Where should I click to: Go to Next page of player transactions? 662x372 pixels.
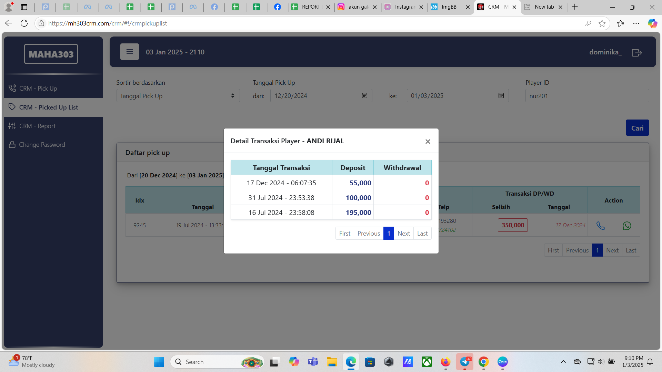[x=403, y=233]
